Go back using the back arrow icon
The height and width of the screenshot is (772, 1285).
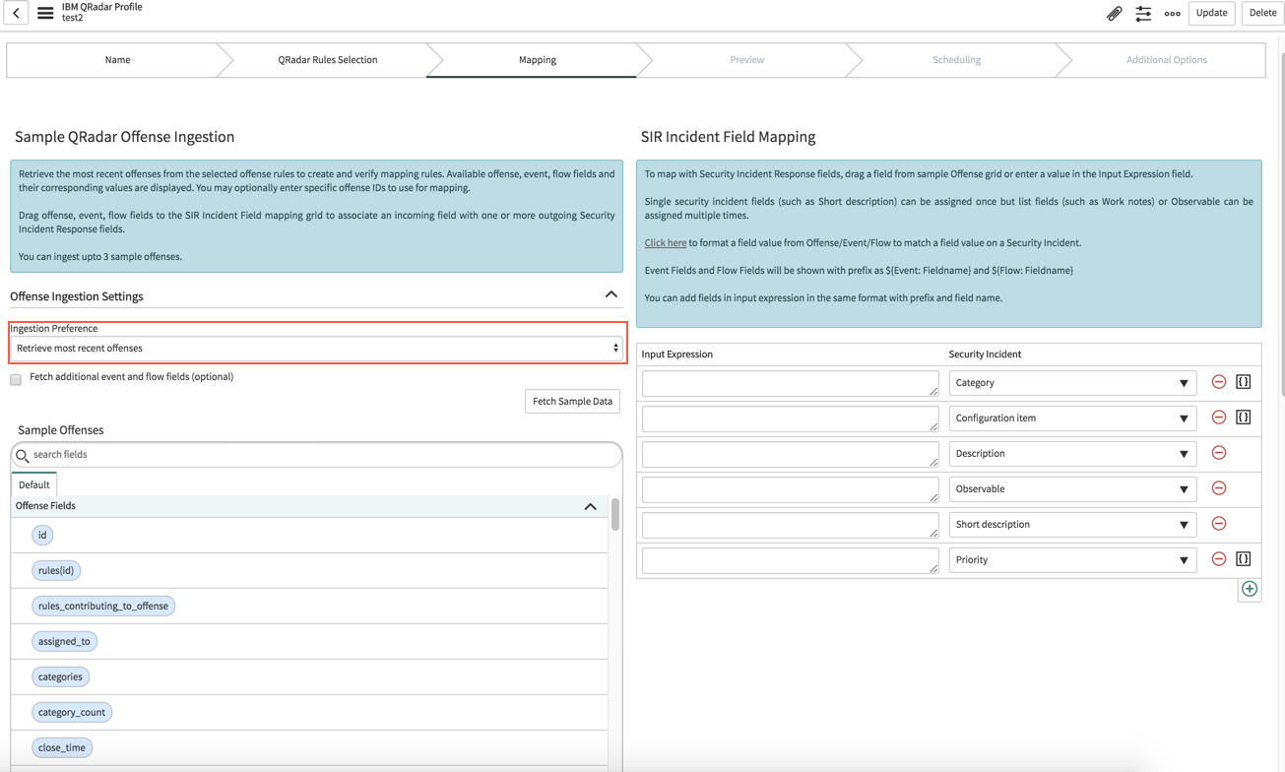click(x=16, y=13)
